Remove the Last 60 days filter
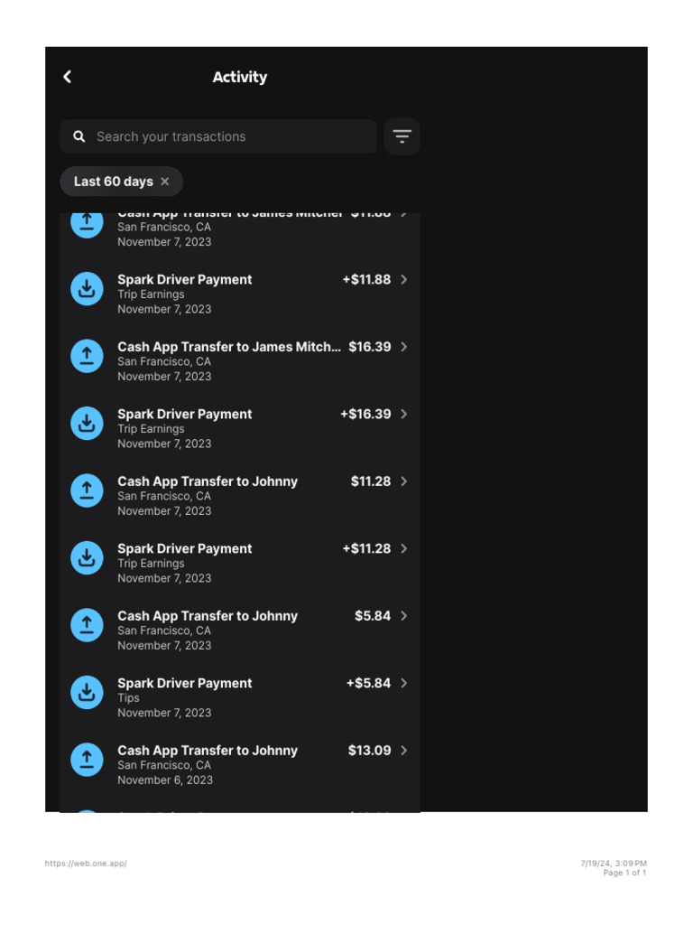Viewport: 693px width, 925px height. [x=165, y=182]
